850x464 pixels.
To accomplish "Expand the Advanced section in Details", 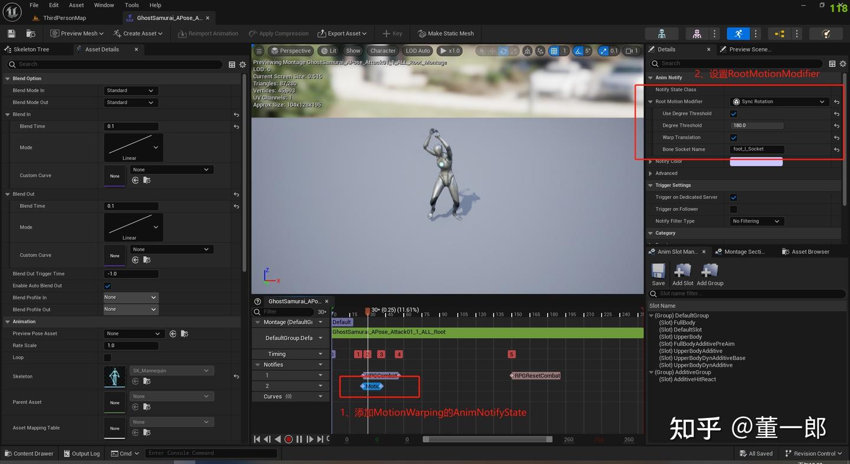I will 666,173.
